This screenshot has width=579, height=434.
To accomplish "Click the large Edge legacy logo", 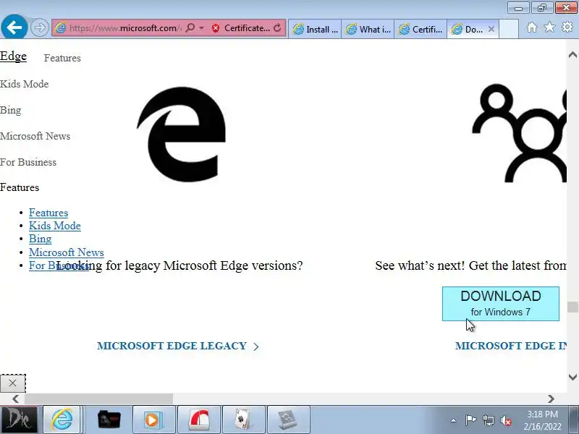I will click(182, 135).
